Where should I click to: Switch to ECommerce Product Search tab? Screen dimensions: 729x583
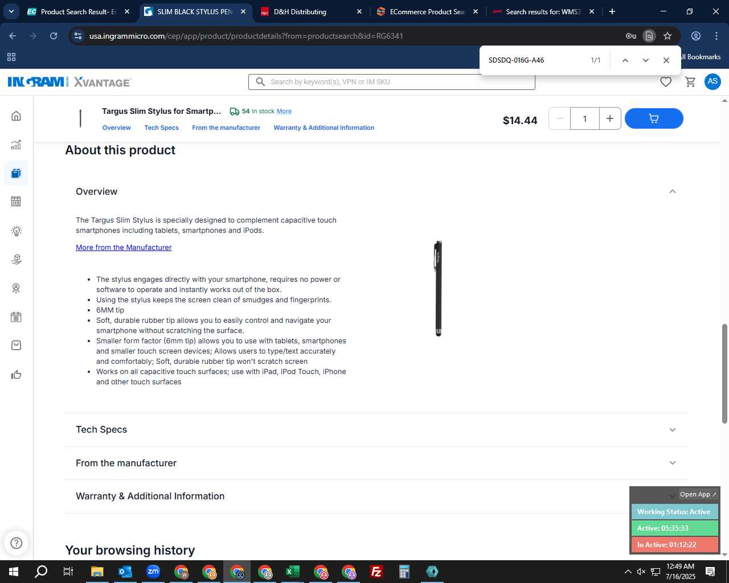click(427, 11)
